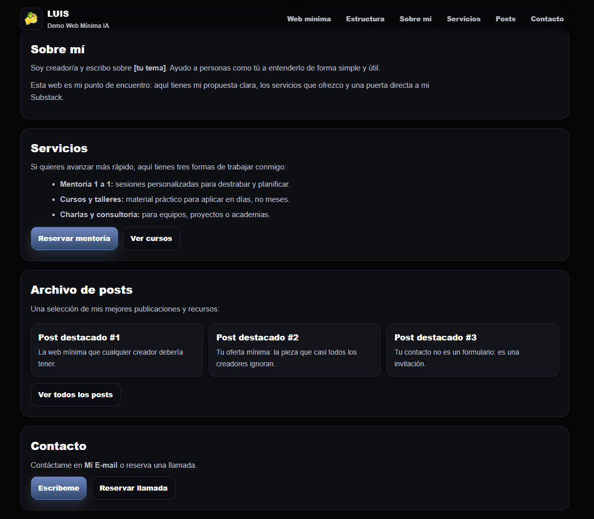Click the lemon logo icon in header
This screenshot has height=519, width=594.
[31, 19]
